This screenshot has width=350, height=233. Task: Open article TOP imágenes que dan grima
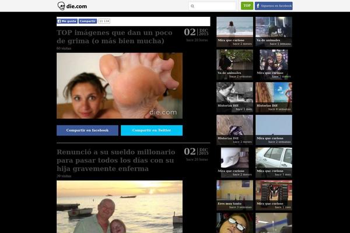pyautogui.click(x=114, y=37)
